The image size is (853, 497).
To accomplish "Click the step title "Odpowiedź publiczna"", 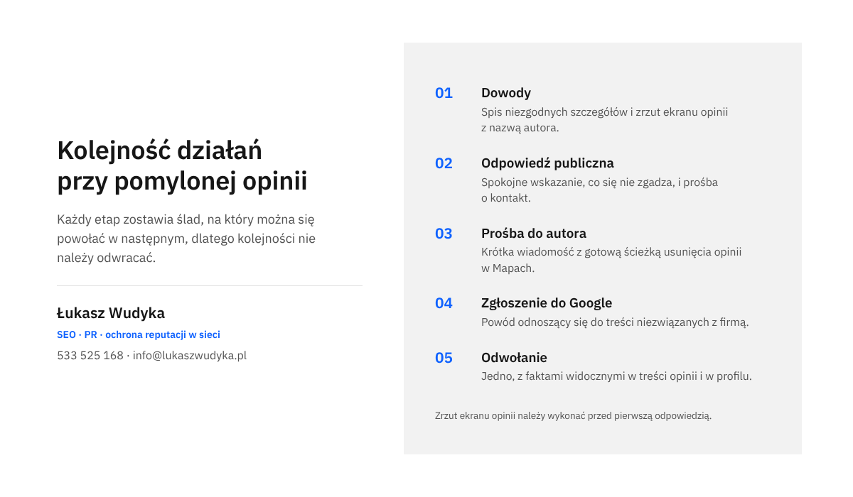I will click(x=547, y=163).
